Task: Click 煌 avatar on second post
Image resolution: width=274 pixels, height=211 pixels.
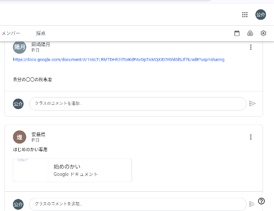Action: pyautogui.click(x=20, y=137)
